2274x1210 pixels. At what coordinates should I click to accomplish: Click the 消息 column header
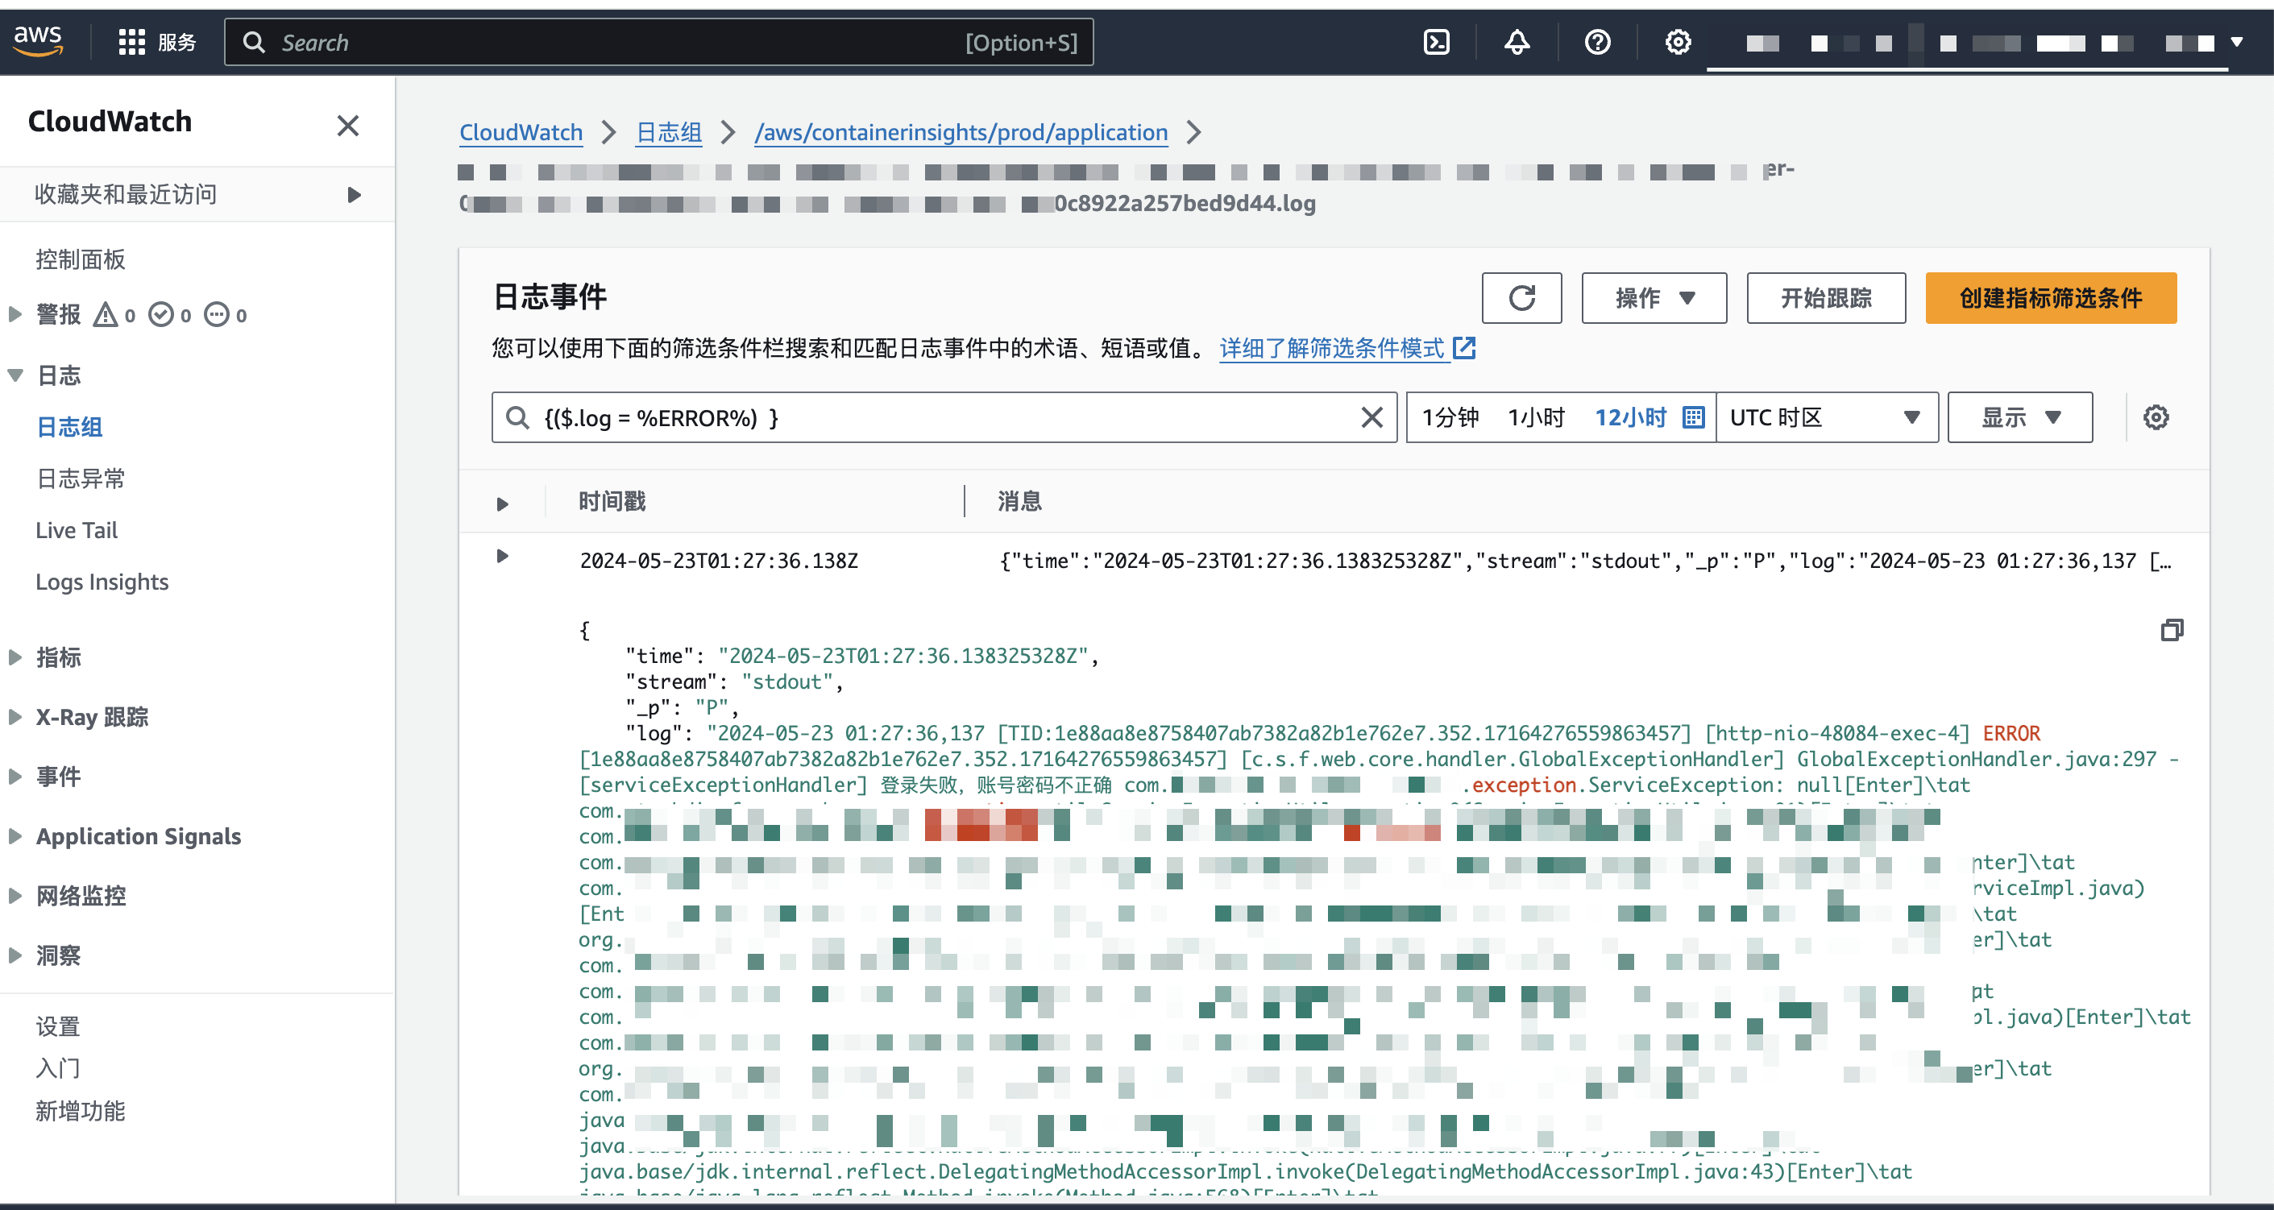(x=1019, y=501)
